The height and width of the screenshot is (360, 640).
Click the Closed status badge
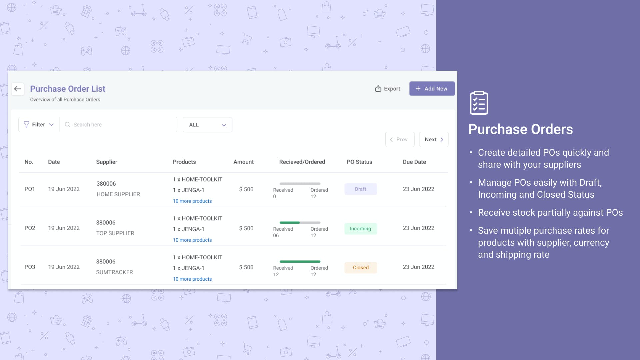[x=360, y=268]
